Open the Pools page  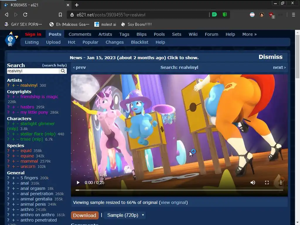159,34
